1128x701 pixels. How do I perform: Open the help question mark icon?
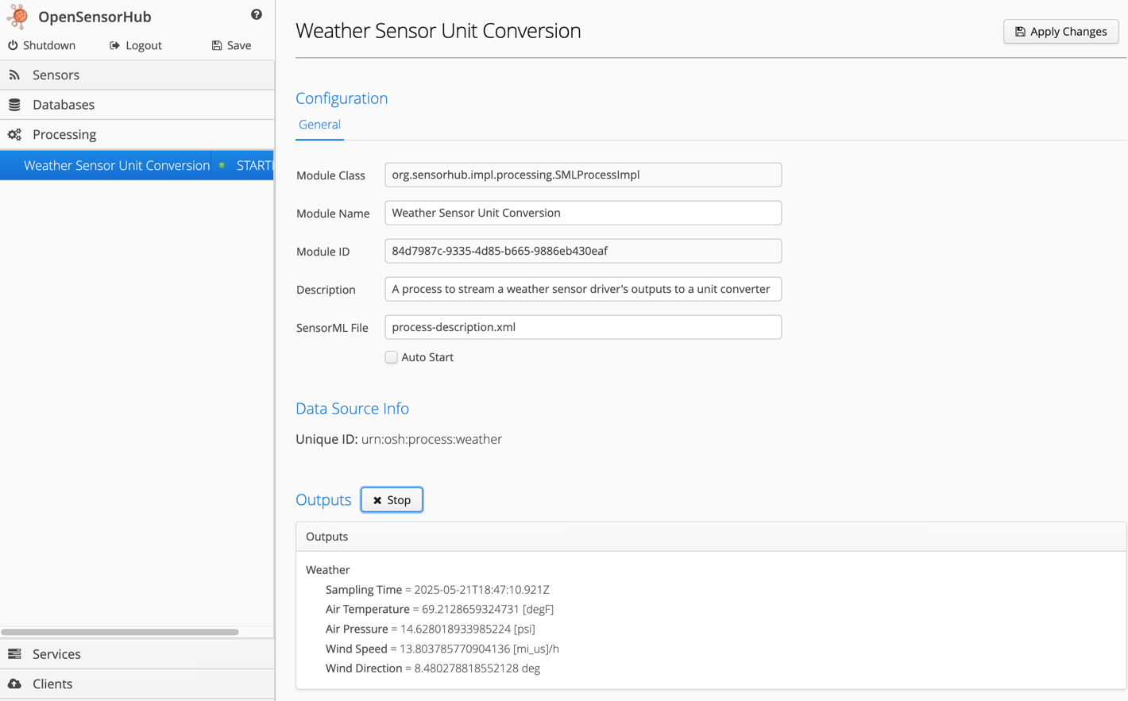pyautogui.click(x=256, y=14)
